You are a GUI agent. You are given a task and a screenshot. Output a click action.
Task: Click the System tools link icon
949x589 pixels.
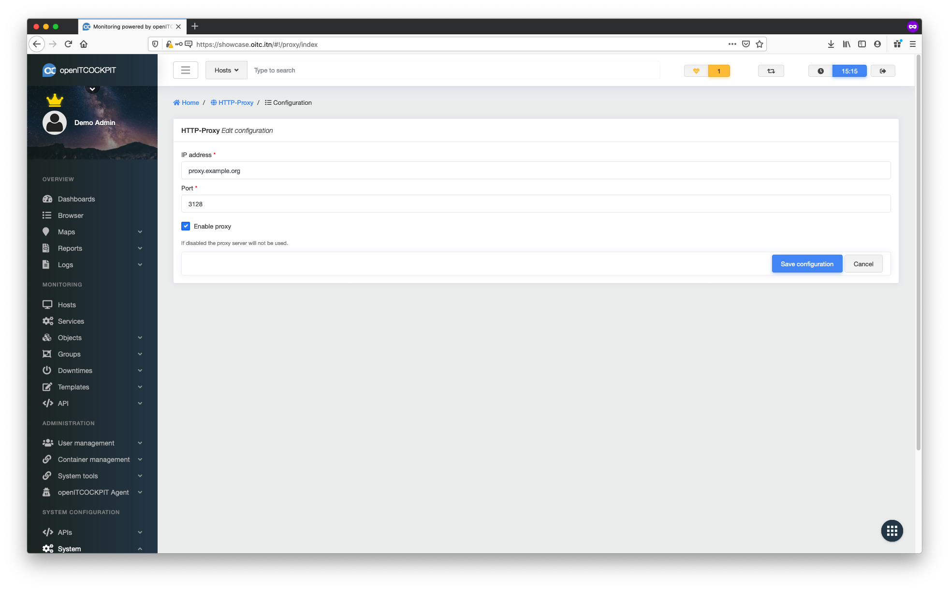[x=47, y=476]
